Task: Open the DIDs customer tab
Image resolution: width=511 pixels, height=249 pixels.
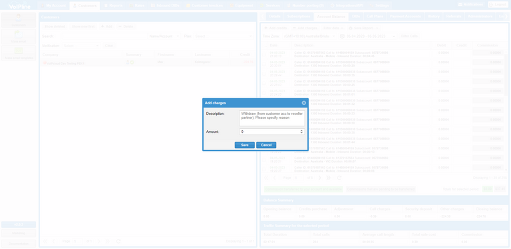Action: pos(356,16)
